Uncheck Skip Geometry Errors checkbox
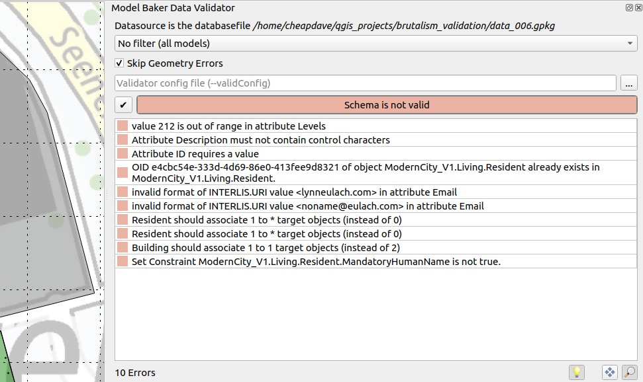The image size is (643, 382). [120, 63]
